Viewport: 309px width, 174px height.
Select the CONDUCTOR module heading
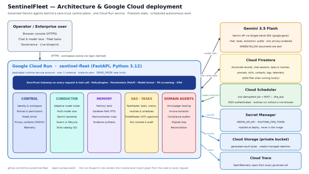67,99
